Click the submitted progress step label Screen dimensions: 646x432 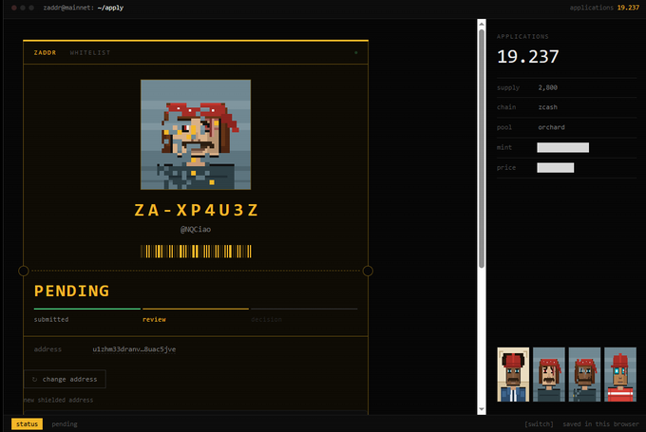pos(51,319)
